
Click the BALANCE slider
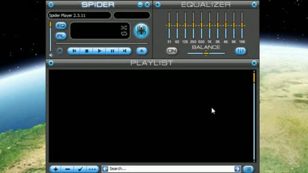point(206,53)
